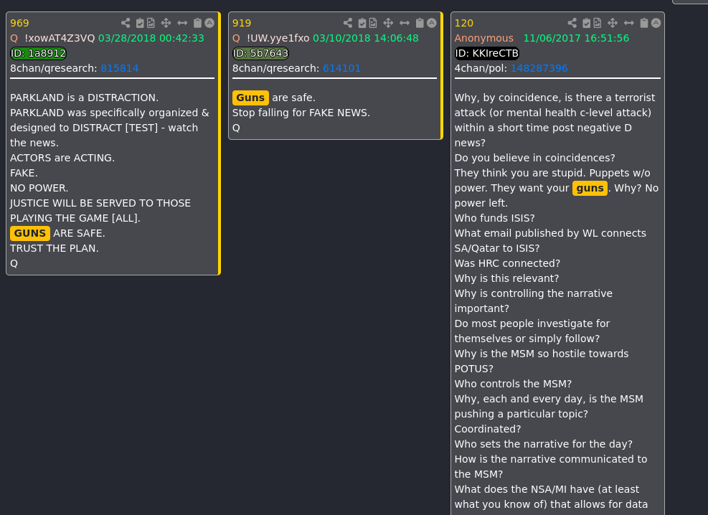Click post number 120
The image size is (708, 515).
(463, 23)
